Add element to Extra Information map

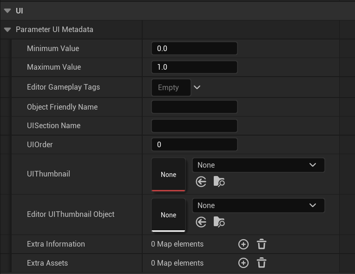(243, 244)
